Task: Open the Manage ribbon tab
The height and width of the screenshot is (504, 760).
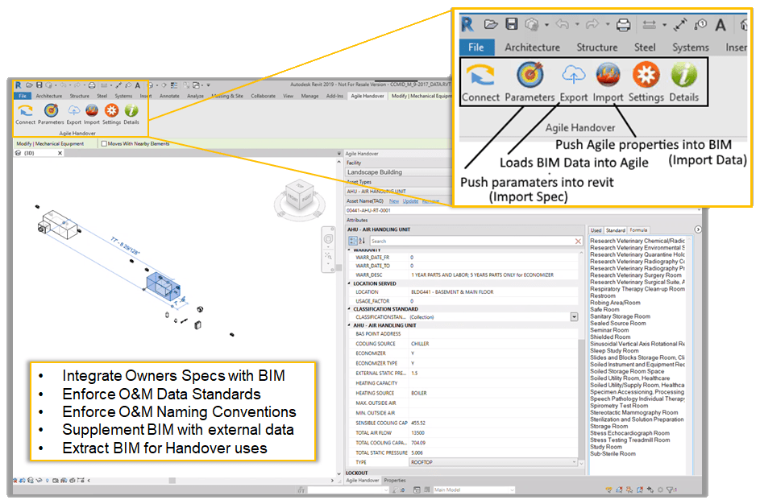Action: [x=309, y=96]
